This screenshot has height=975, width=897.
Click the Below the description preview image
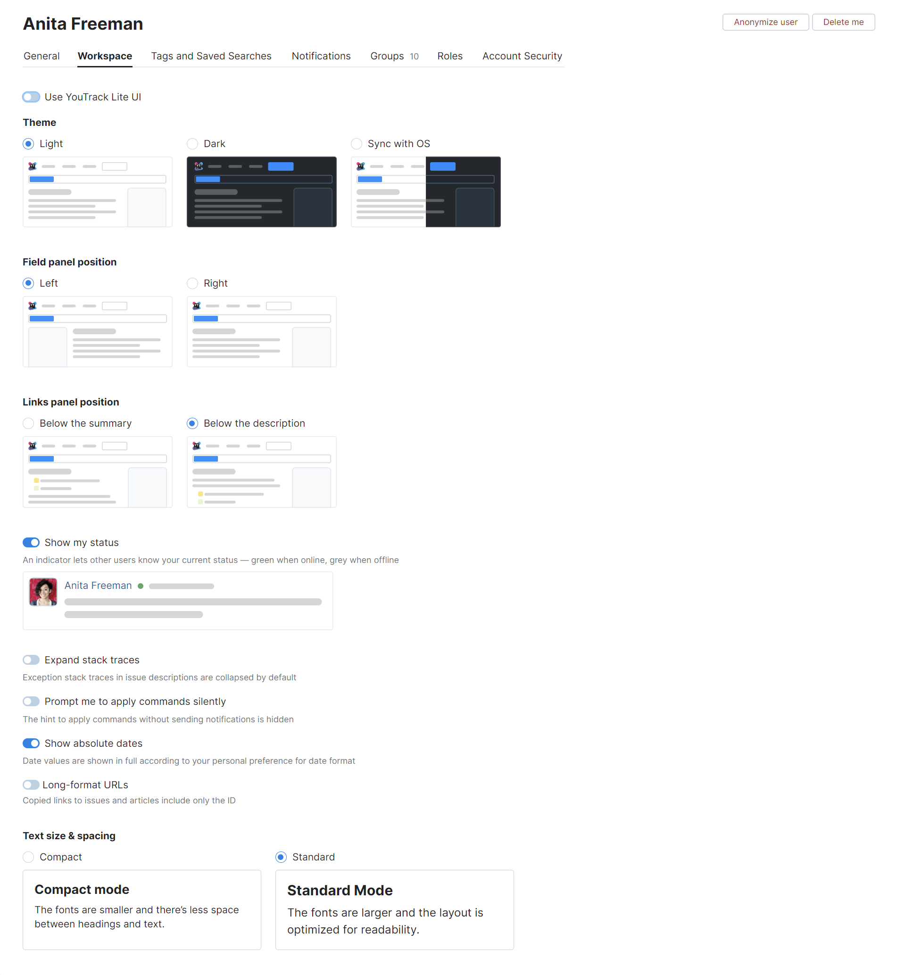point(262,472)
